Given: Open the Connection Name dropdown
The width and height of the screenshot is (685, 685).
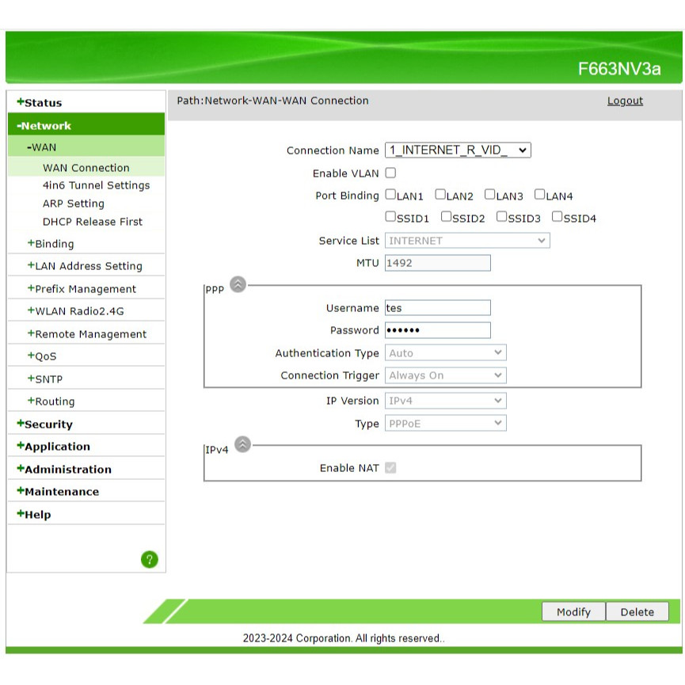Looking at the screenshot, I should [x=458, y=150].
